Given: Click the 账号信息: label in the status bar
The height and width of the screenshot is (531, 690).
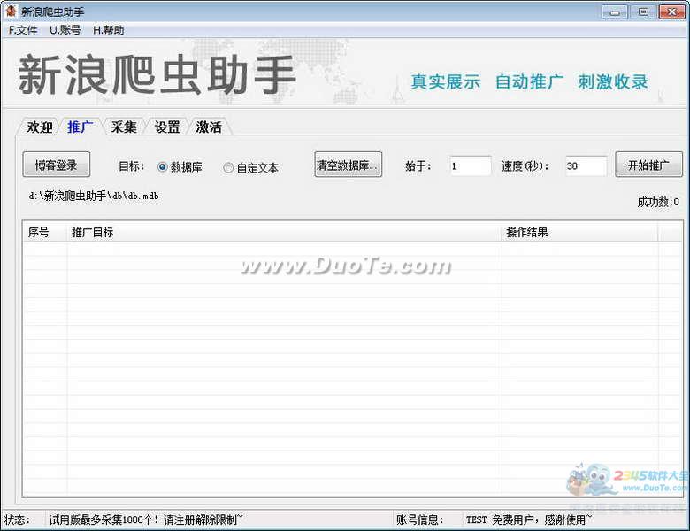Looking at the screenshot, I should tap(419, 520).
